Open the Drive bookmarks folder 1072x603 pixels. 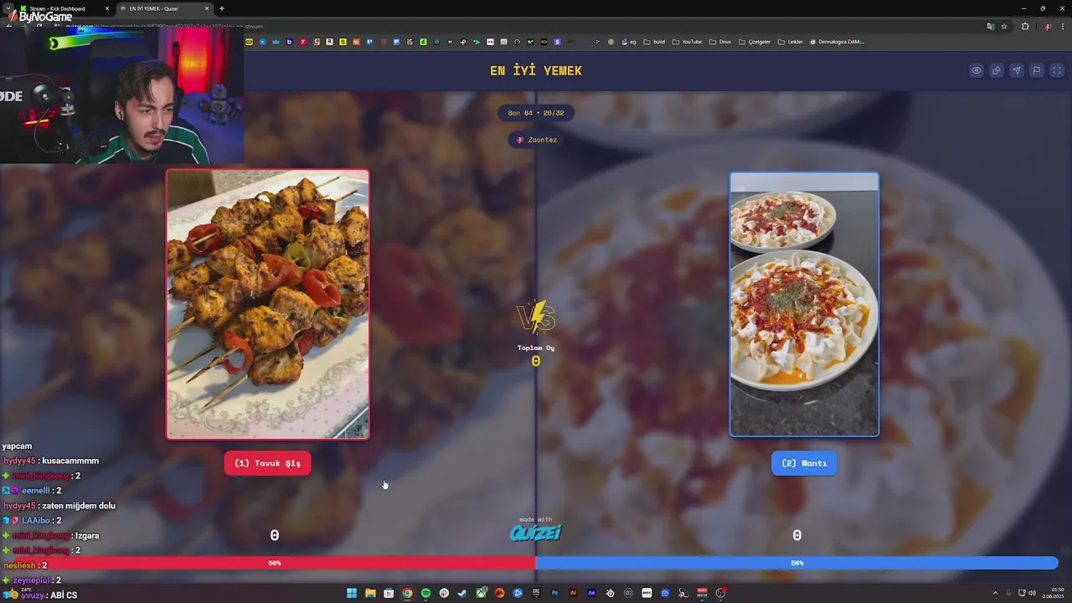click(720, 42)
